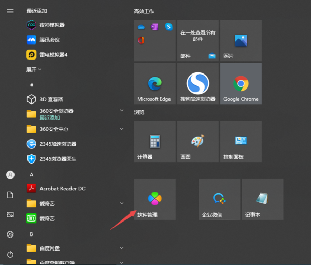Launch 搜狗高速浏览器 tile
This screenshot has width=311, height=265.
click(x=197, y=84)
